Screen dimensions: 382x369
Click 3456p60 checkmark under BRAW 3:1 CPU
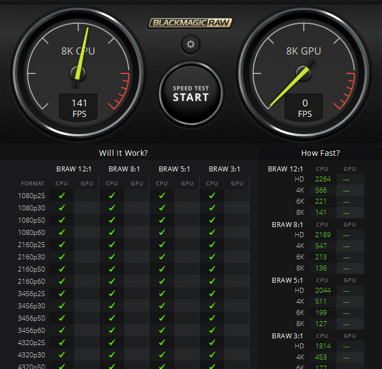click(x=212, y=330)
